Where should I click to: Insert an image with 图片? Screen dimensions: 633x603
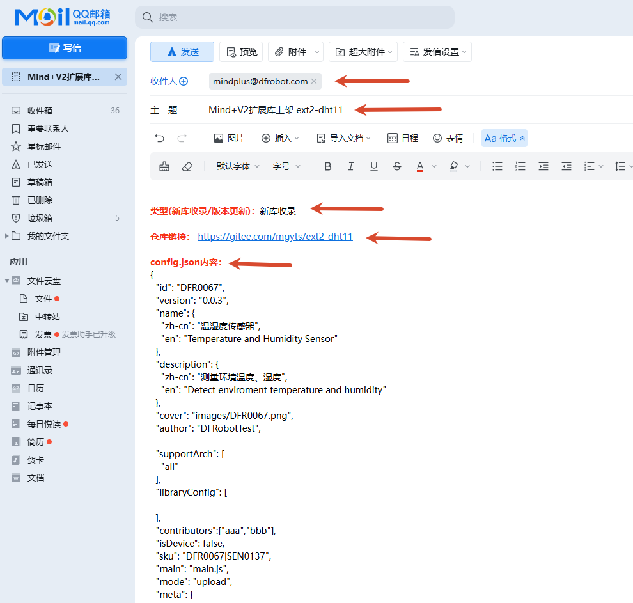(229, 138)
